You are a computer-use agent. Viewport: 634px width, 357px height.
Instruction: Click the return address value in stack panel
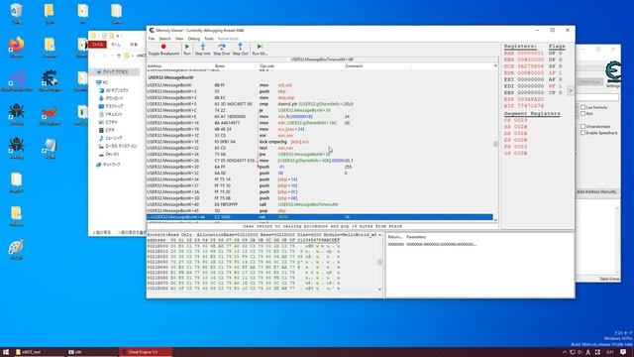point(396,245)
